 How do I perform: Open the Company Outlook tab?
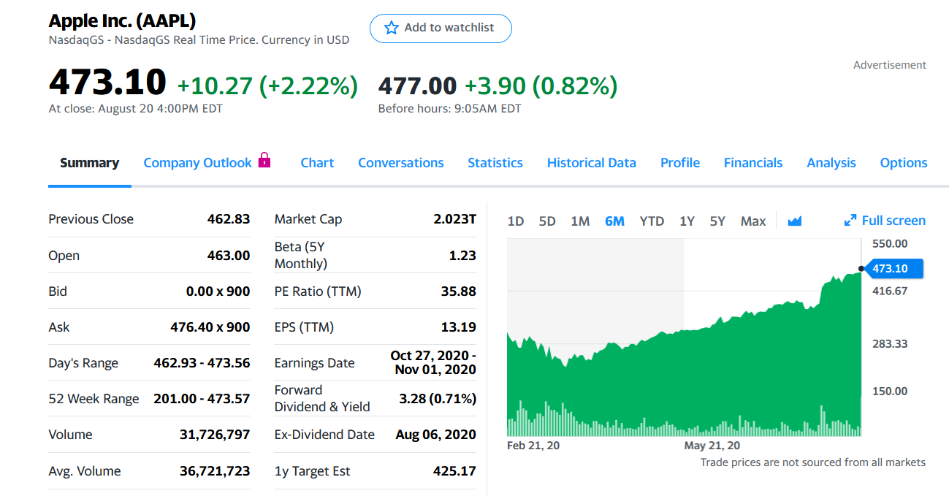pos(197,163)
